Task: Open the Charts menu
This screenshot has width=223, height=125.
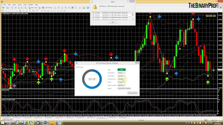Action: (19, 5)
